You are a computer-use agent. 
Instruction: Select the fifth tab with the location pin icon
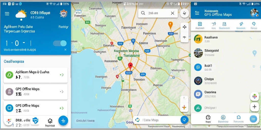pos(254,26)
